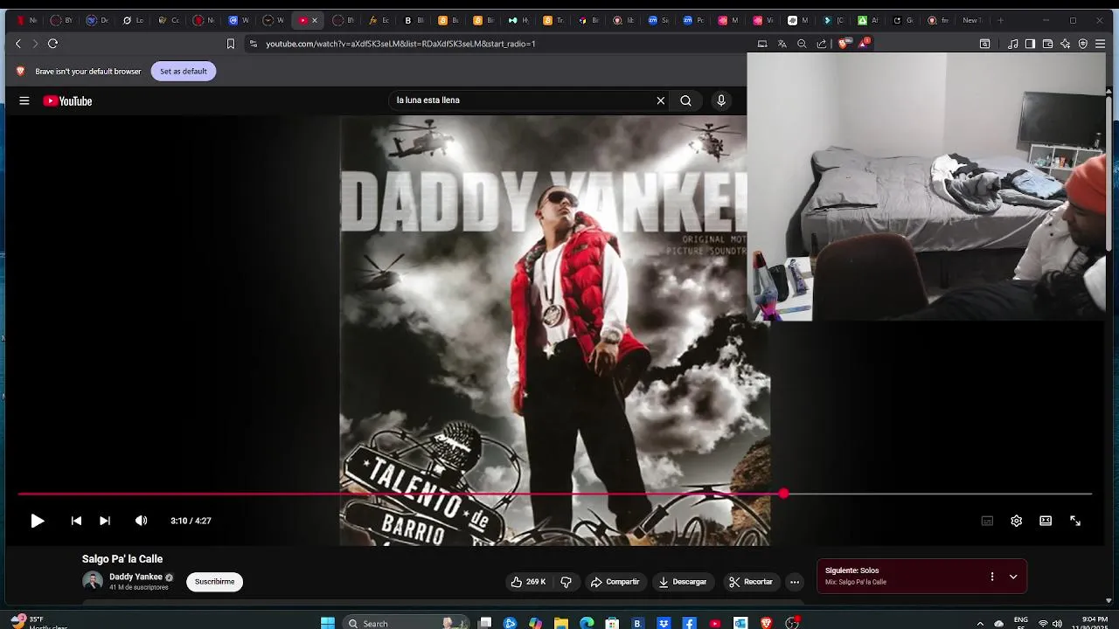
Task: Open Brave Shields lion icon
Action: 843,44
